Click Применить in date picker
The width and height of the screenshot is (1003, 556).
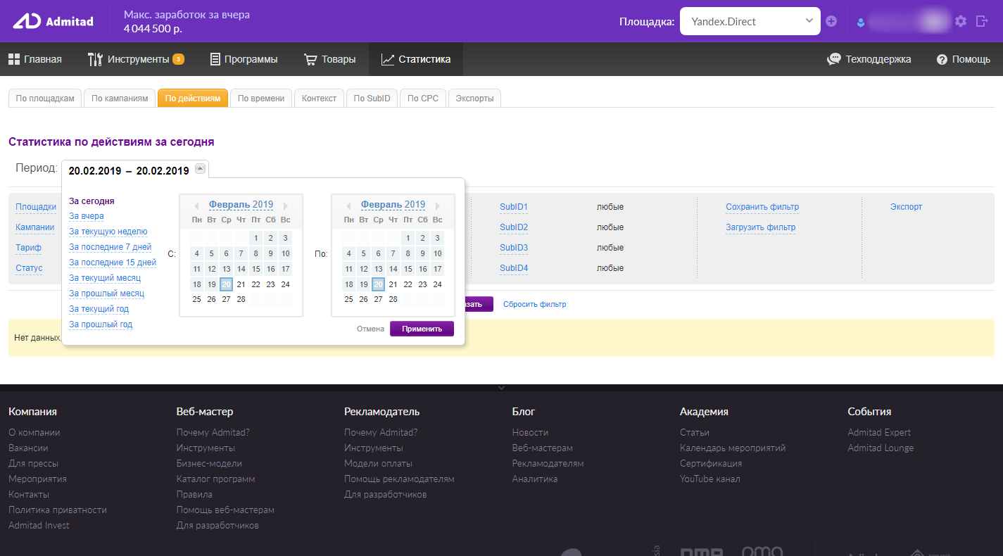[x=422, y=329]
